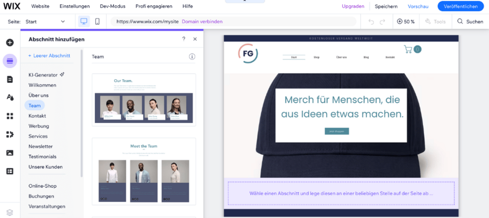Viewport: 489px width, 218px height.
Task: Select the Newsletter category
Action: [40, 146]
